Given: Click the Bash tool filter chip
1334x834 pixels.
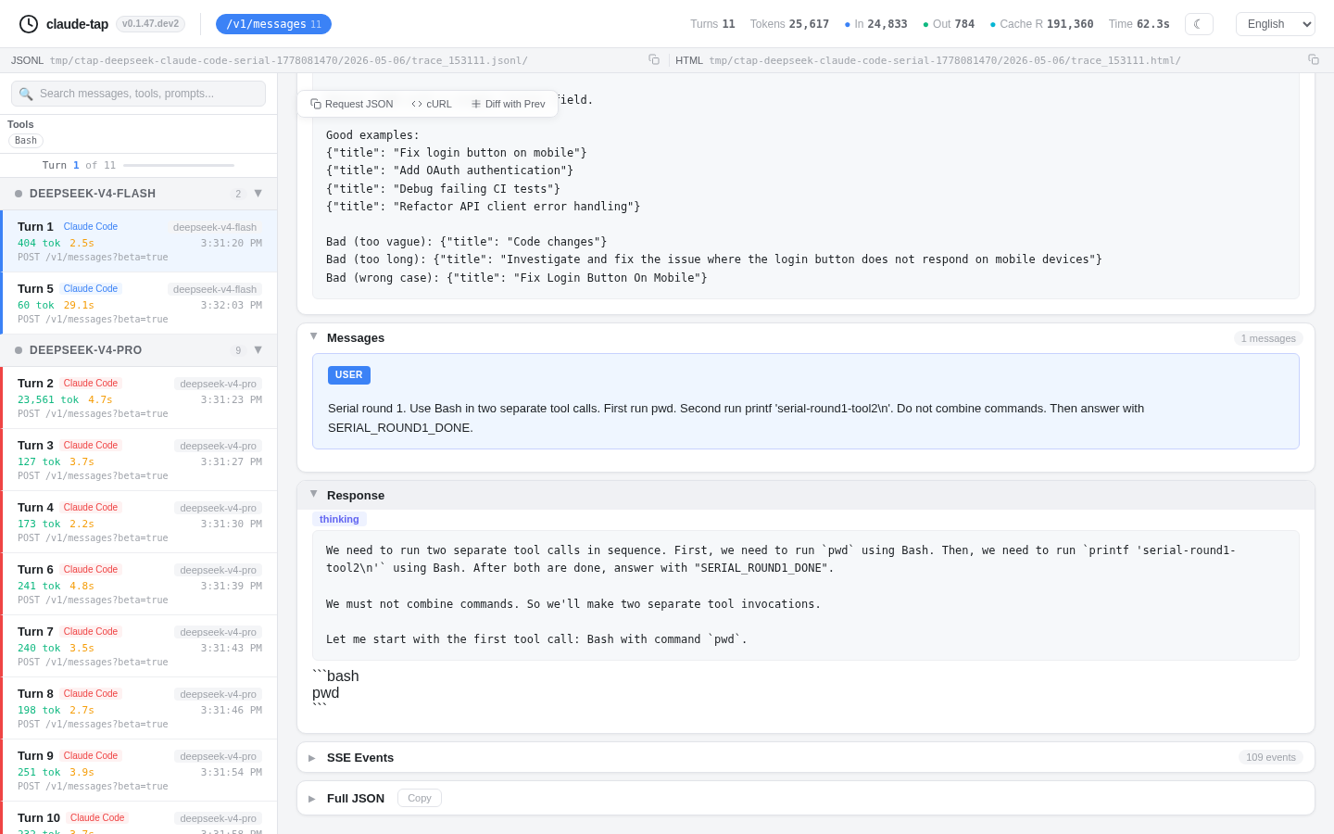Looking at the screenshot, I should pos(26,141).
